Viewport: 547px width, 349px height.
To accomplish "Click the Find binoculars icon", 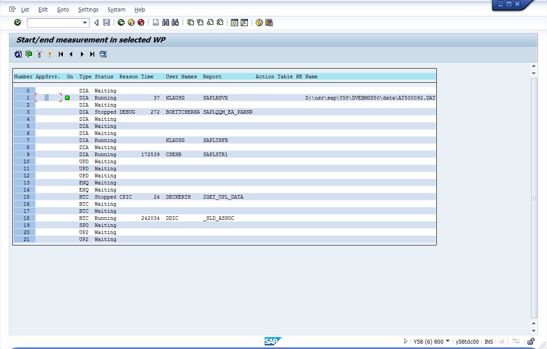I will (x=166, y=23).
